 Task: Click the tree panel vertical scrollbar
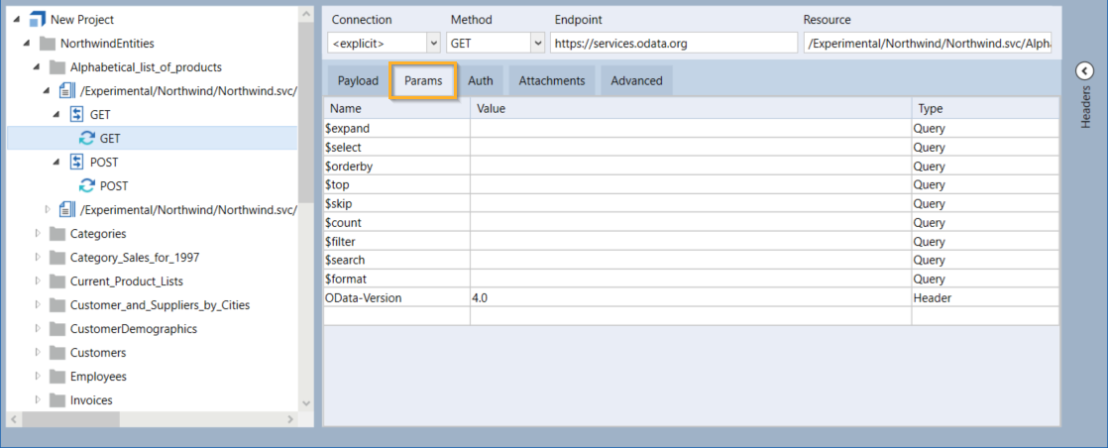305,149
